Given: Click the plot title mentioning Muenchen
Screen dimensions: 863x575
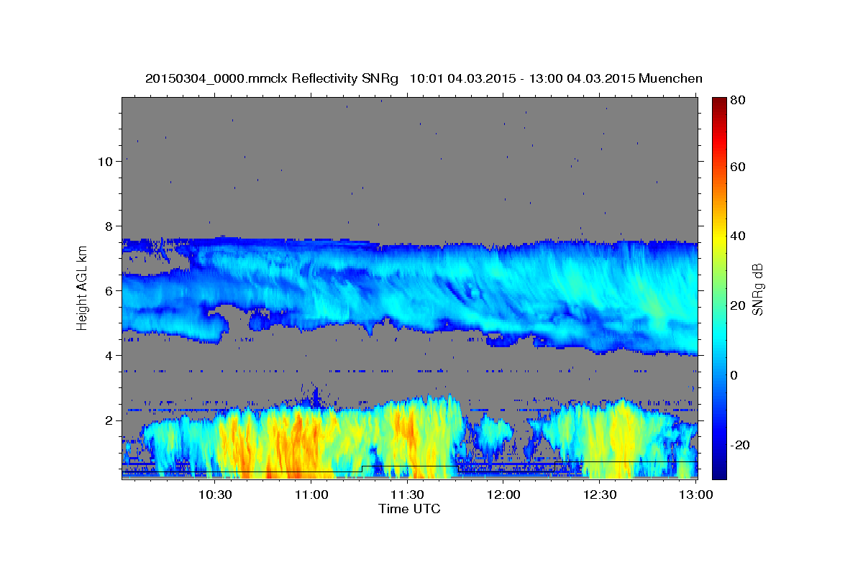Looking at the screenshot, I should point(424,78).
